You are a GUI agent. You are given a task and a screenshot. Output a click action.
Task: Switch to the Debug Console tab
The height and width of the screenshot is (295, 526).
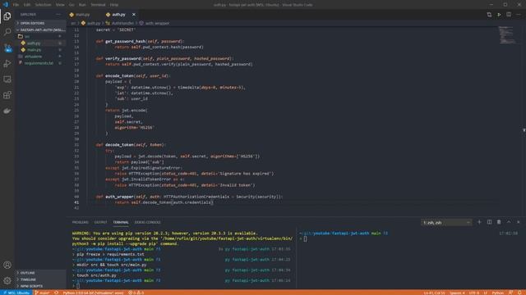click(x=148, y=222)
